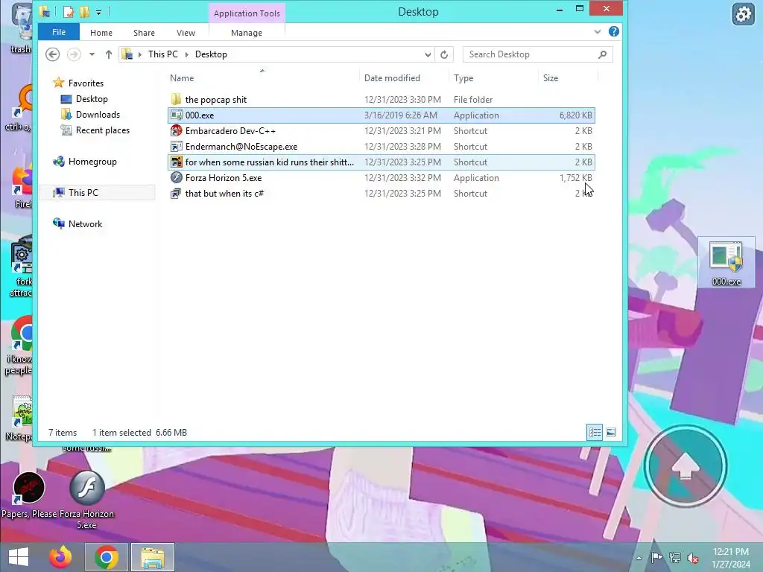Open the 'the popcap shit' folder icon
Screen dimensions: 763x572
[x=176, y=99]
